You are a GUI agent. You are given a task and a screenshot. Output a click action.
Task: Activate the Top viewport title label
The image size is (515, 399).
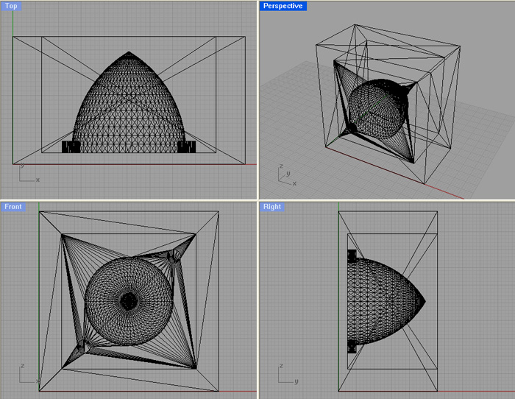(12, 6)
